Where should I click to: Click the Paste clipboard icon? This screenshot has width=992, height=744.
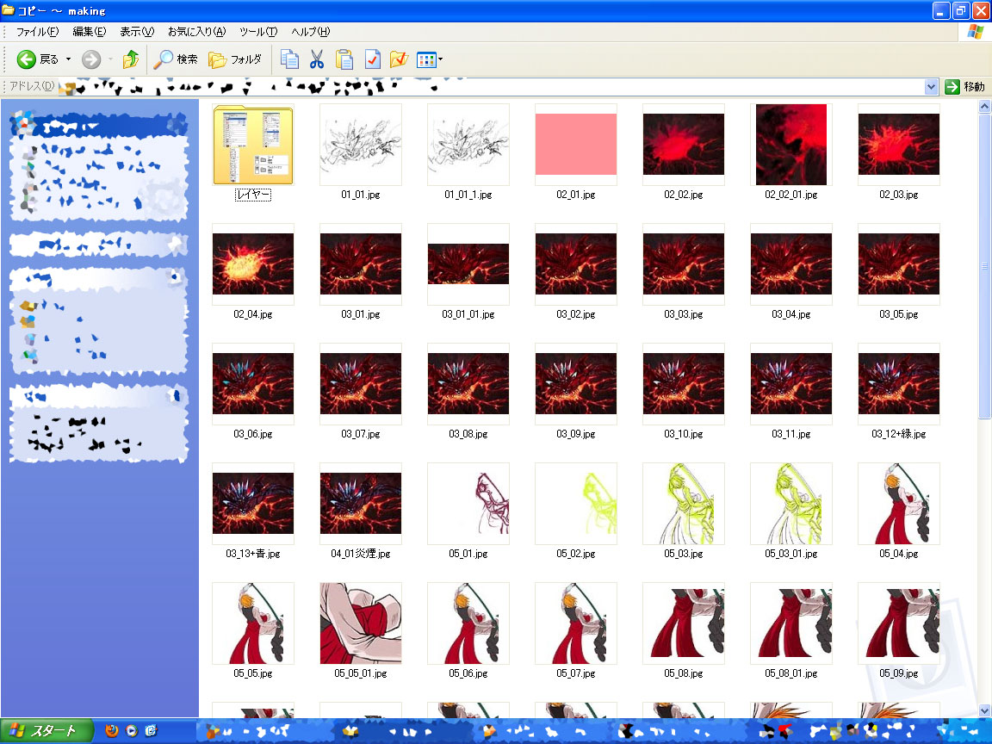[344, 59]
